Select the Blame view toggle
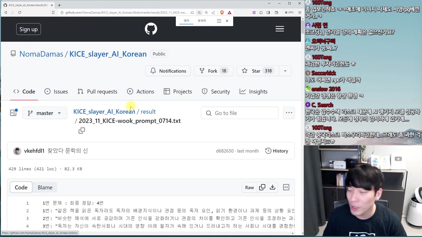Viewport: 422px width, 237px height. [45, 187]
